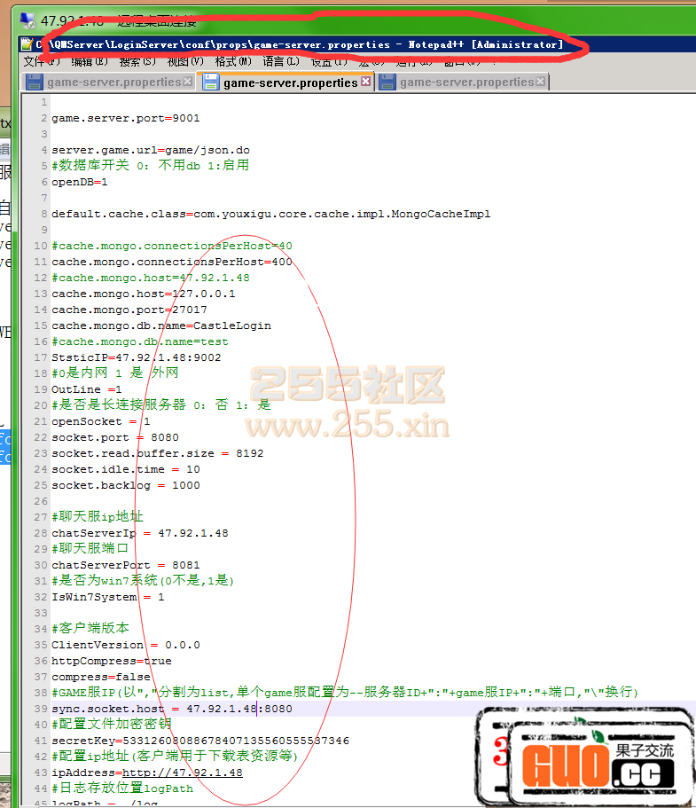Click the Remote Desktop connection title bar icon
This screenshot has height=808, width=696.
pos(27,21)
